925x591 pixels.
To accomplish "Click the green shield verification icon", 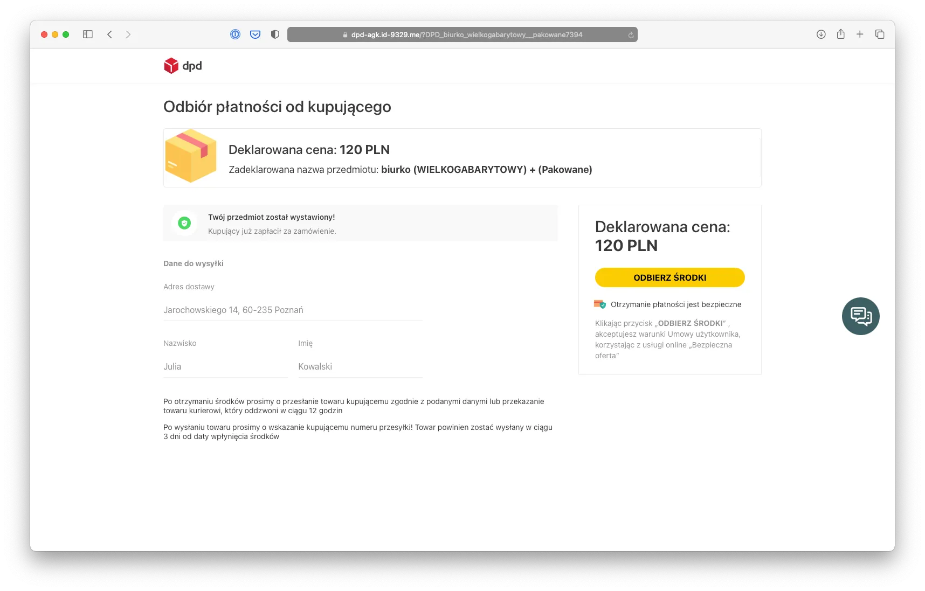I will pos(184,223).
